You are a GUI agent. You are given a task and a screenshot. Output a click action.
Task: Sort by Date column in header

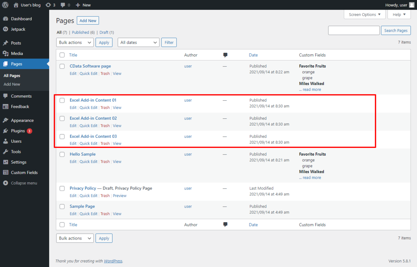click(253, 55)
